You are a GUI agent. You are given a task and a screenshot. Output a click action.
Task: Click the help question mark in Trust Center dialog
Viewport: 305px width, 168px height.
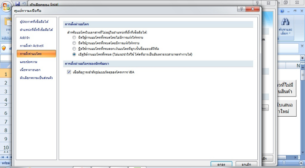pyautogui.click(x=241, y=9)
